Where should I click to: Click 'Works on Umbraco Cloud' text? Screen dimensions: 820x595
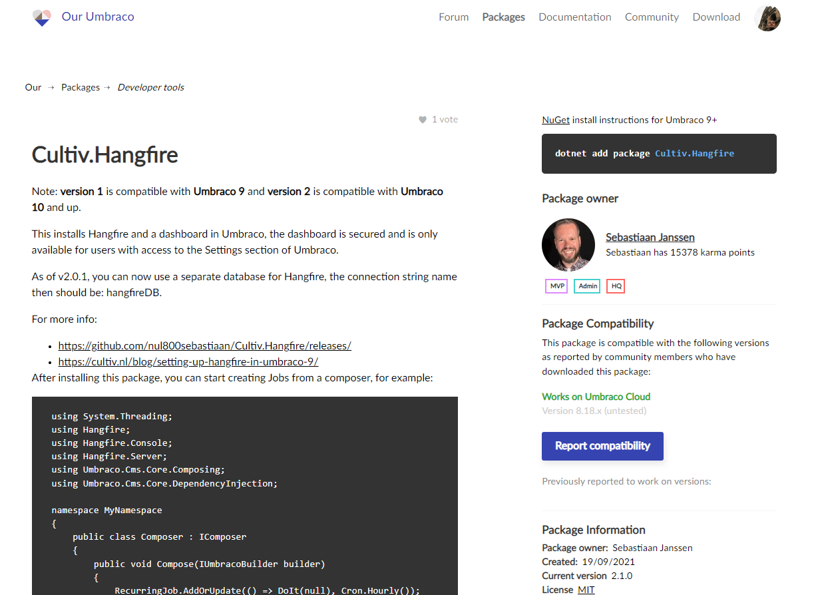click(596, 397)
